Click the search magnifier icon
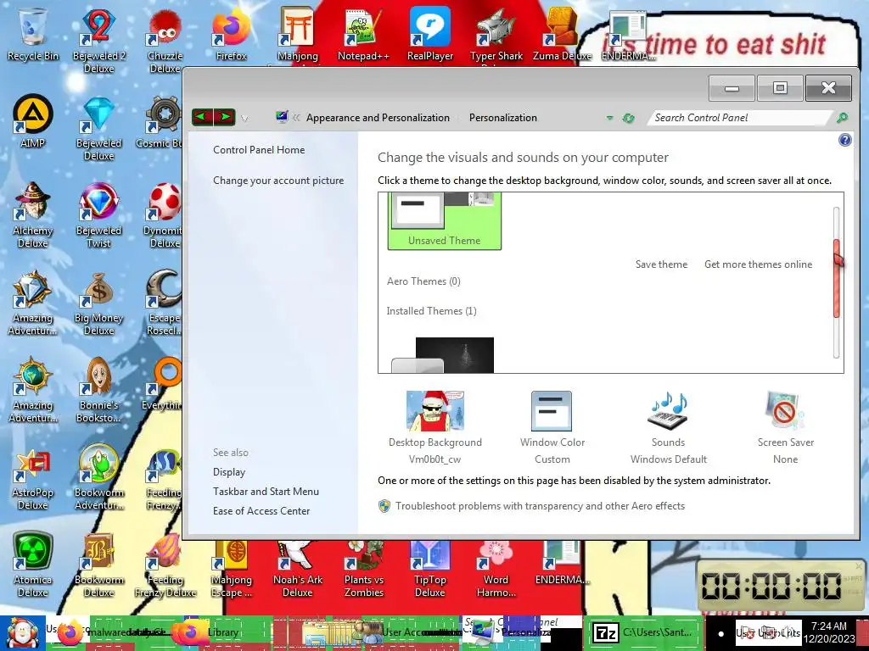869x651 pixels. tap(842, 117)
